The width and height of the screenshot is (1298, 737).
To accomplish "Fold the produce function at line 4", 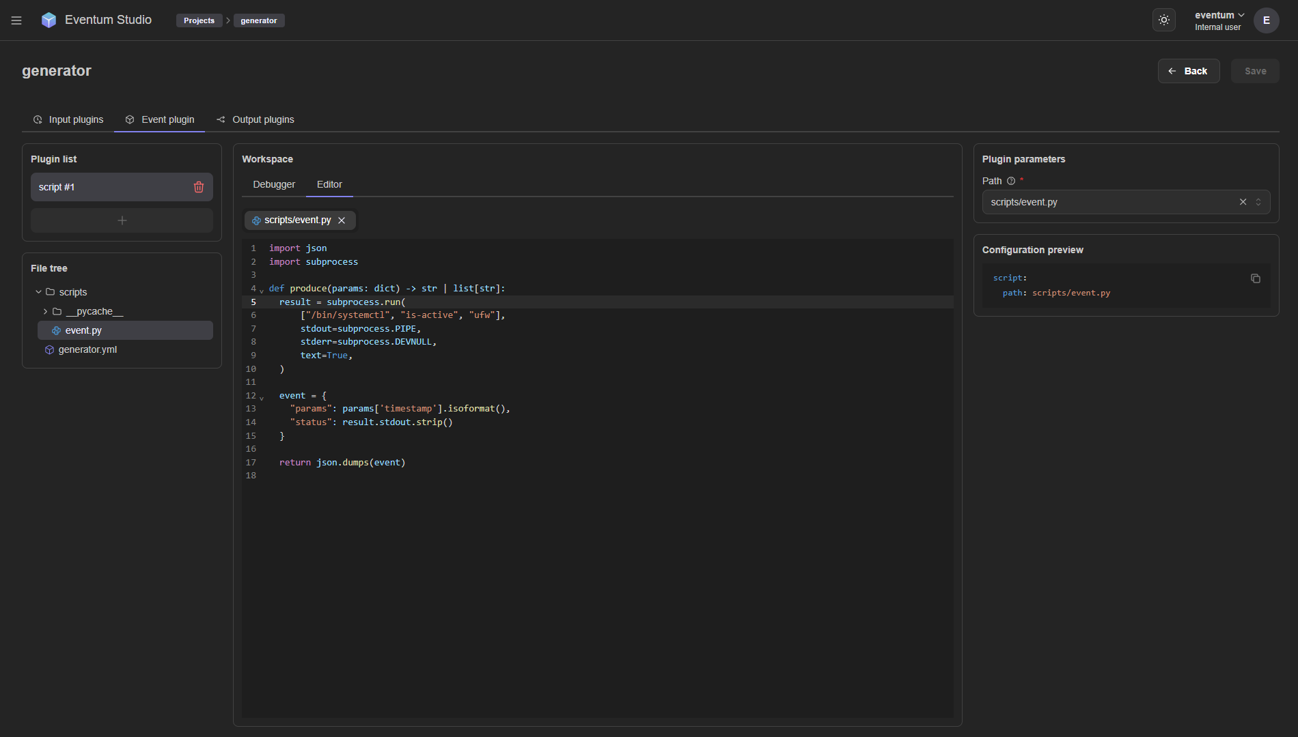I will pyautogui.click(x=262, y=291).
